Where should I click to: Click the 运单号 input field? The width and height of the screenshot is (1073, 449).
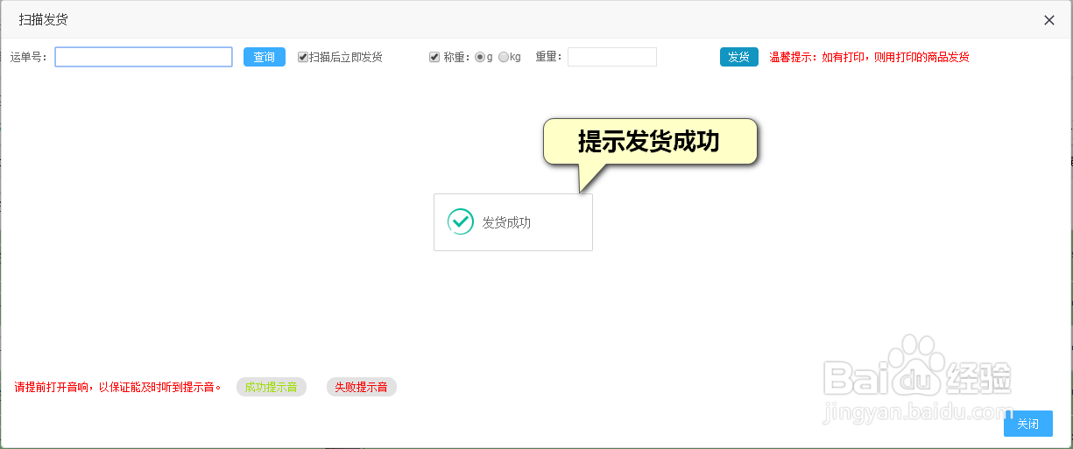tap(144, 57)
